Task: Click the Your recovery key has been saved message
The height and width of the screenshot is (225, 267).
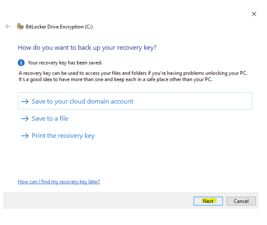Action: (65, 63)
